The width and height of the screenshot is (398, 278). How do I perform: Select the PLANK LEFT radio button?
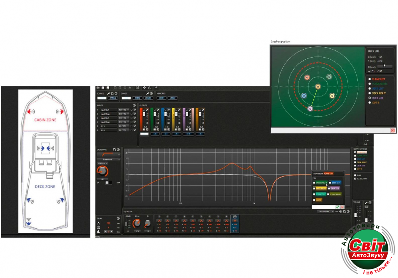[369, 79]
